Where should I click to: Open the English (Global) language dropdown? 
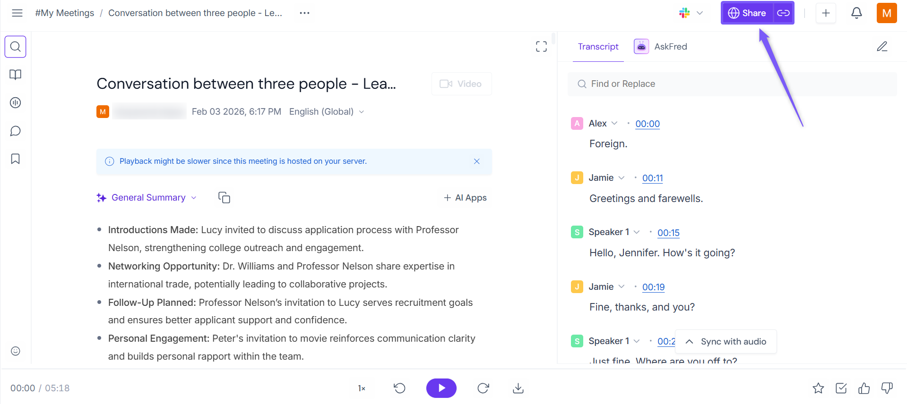(x=327, y=111)
